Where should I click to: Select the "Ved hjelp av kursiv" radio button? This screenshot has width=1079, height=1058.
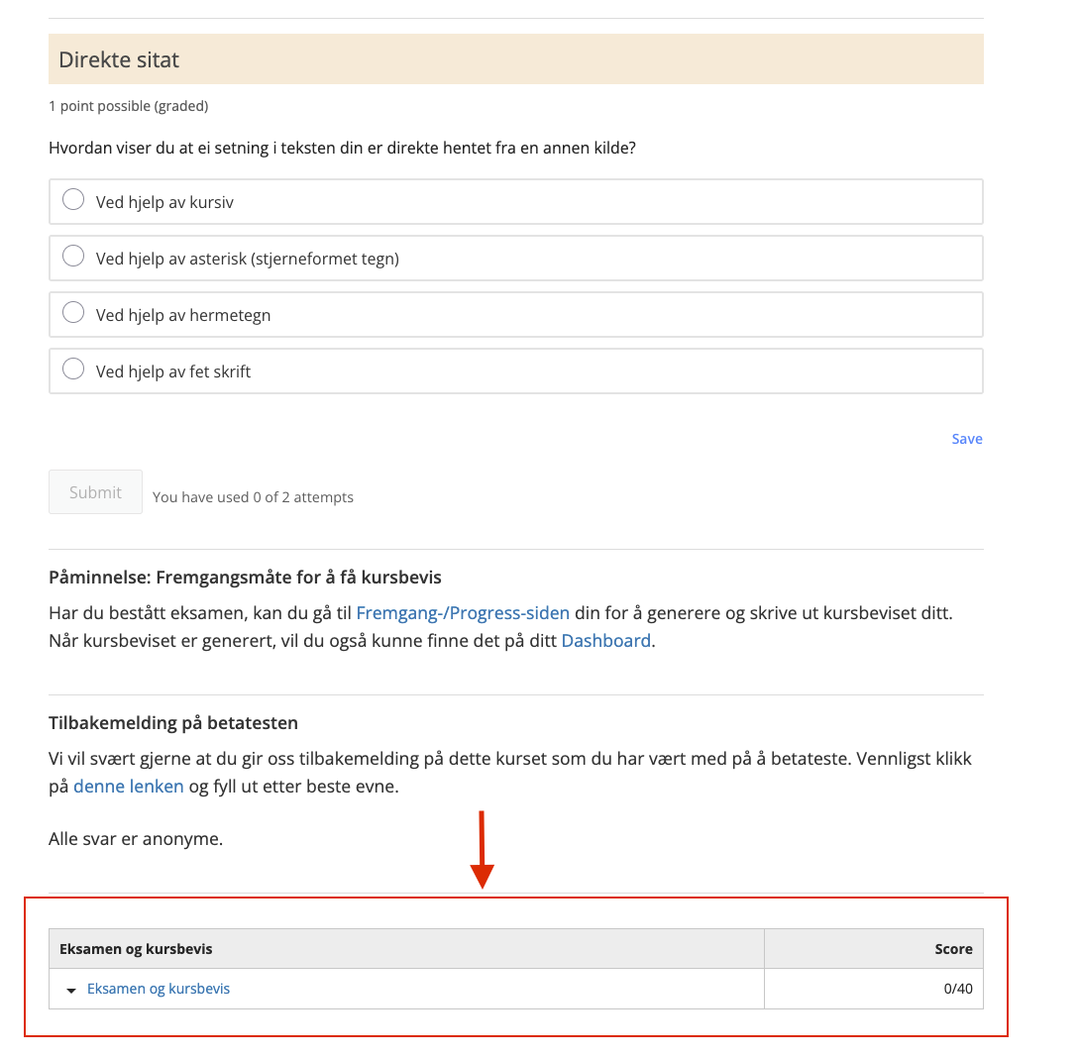[x=73, y=200]
